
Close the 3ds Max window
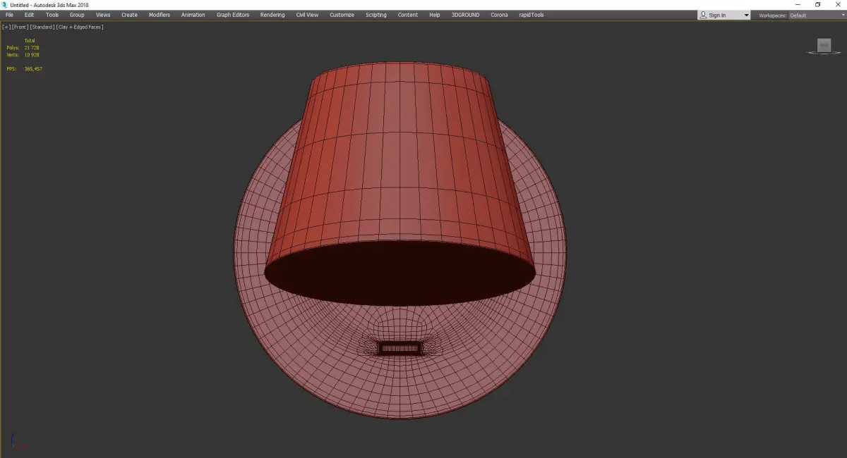point(837,5)
